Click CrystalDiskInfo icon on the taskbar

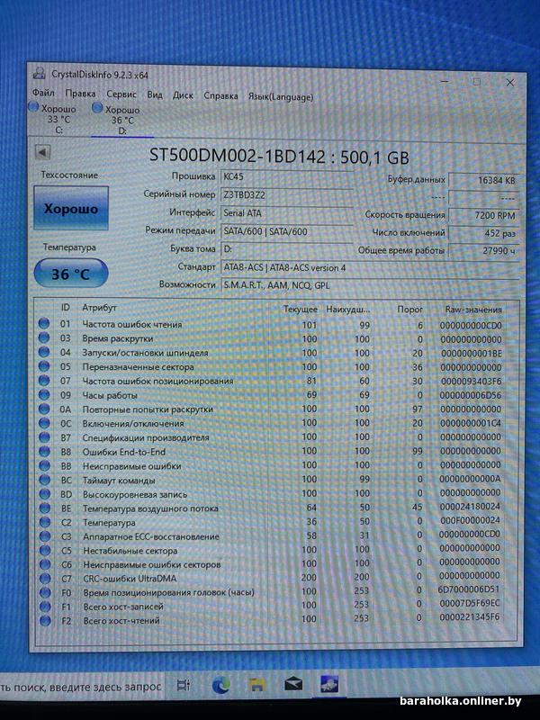[329, 684]
